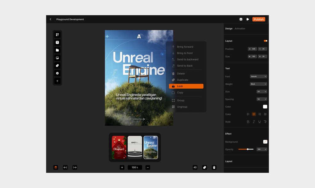
Task: Open the folder tool in left toolbar
Action: tap(57, 50)
